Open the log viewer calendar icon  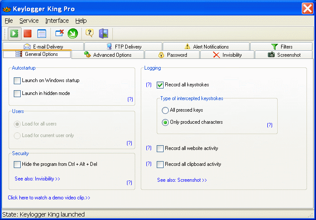(x=42, y=34)
